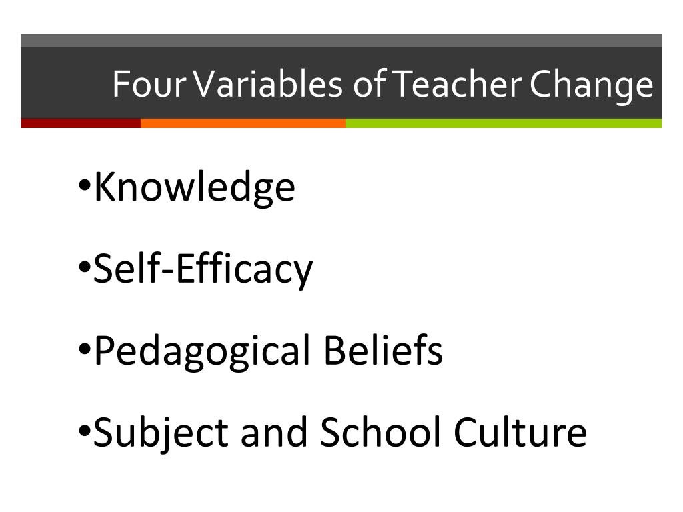683x512 pixels.
Task: Click the bullet dot before Self-Efficacy
Action: click(85, 267)
